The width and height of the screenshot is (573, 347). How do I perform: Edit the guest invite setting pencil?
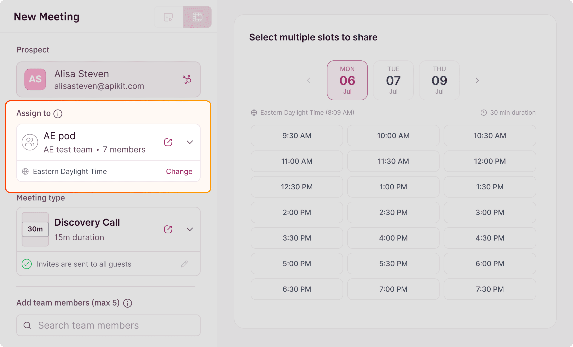[184, 264]
